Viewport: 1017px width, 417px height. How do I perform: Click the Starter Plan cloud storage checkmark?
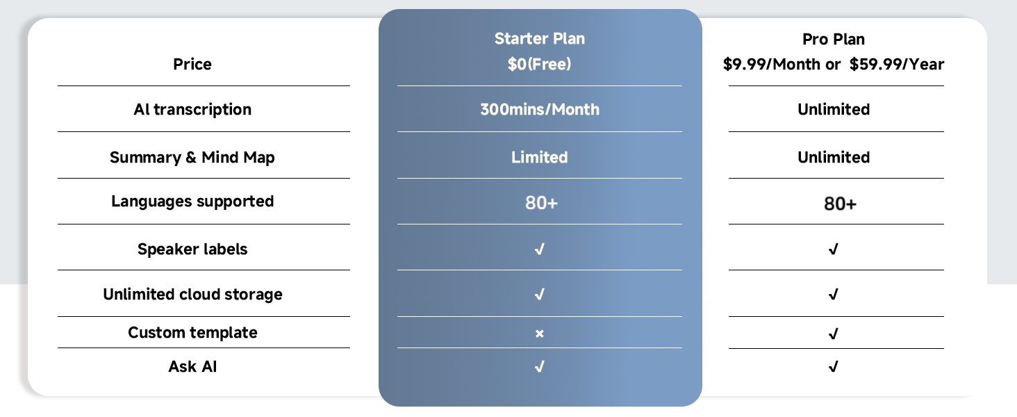click(x=540, y=295)
